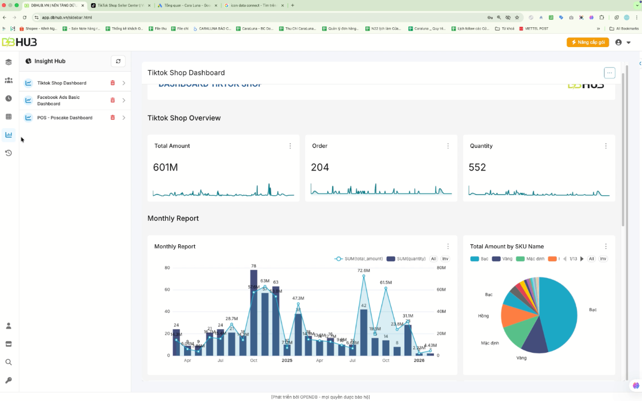Image resolution: width=642 pixels, height=401 pixels.
Task: Go to next page of pie legend
Action: [x=582, y=259]
